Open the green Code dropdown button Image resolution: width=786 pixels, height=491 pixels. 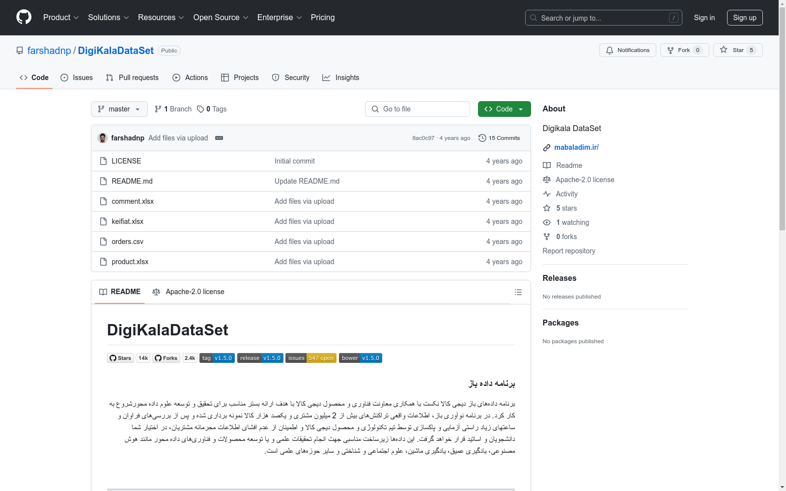[505, 109]
